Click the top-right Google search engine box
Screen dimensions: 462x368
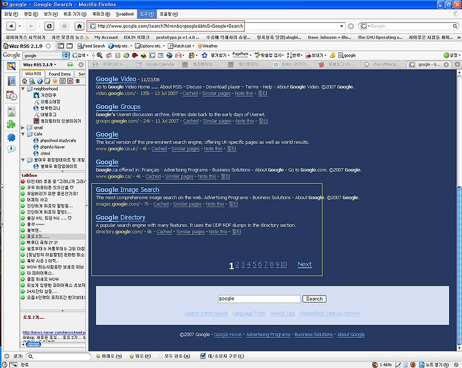(409, 26)
